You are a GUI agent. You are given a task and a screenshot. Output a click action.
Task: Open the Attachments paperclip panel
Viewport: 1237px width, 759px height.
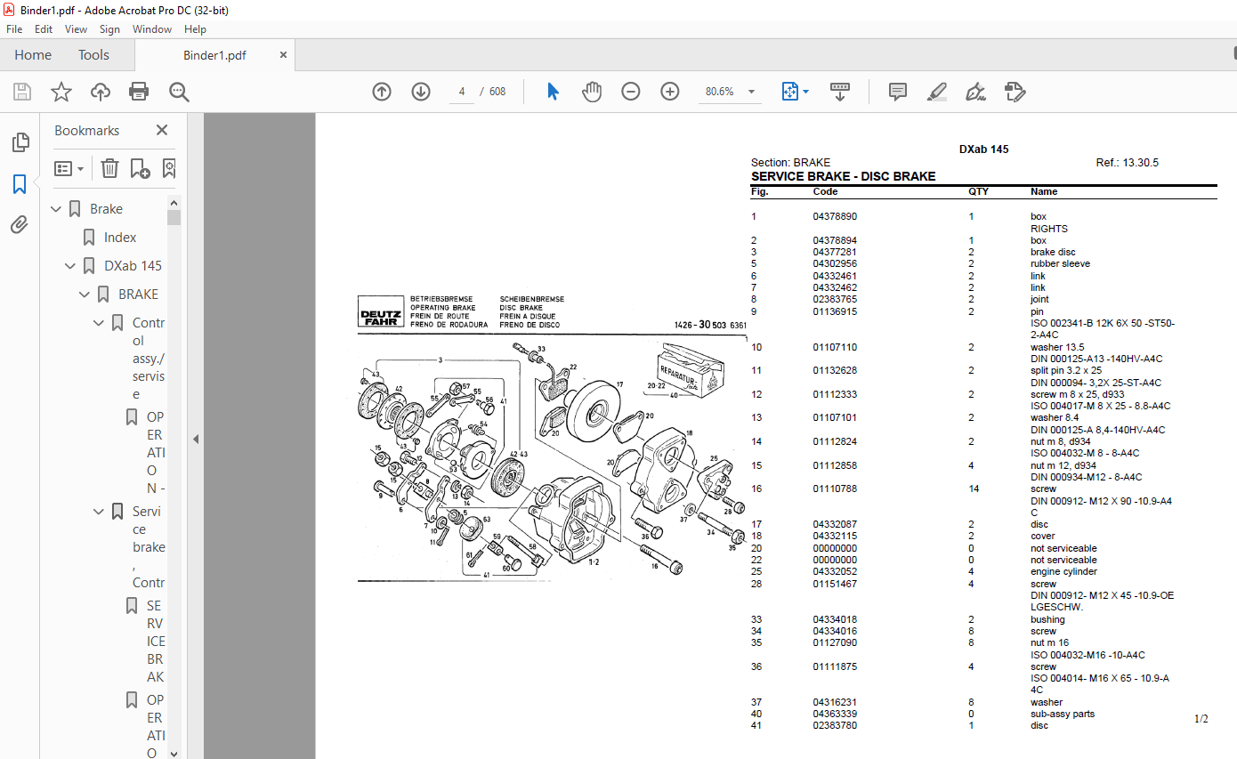(x=20, y=225)
